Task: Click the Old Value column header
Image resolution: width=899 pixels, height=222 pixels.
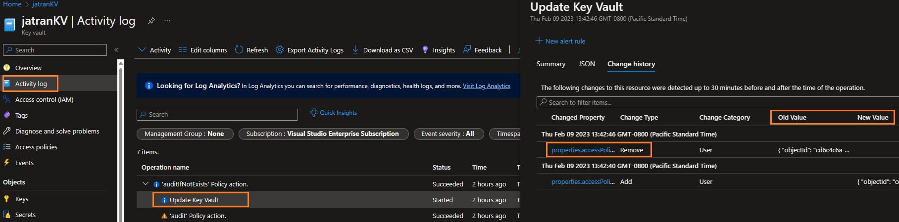Action: [792, 118]
